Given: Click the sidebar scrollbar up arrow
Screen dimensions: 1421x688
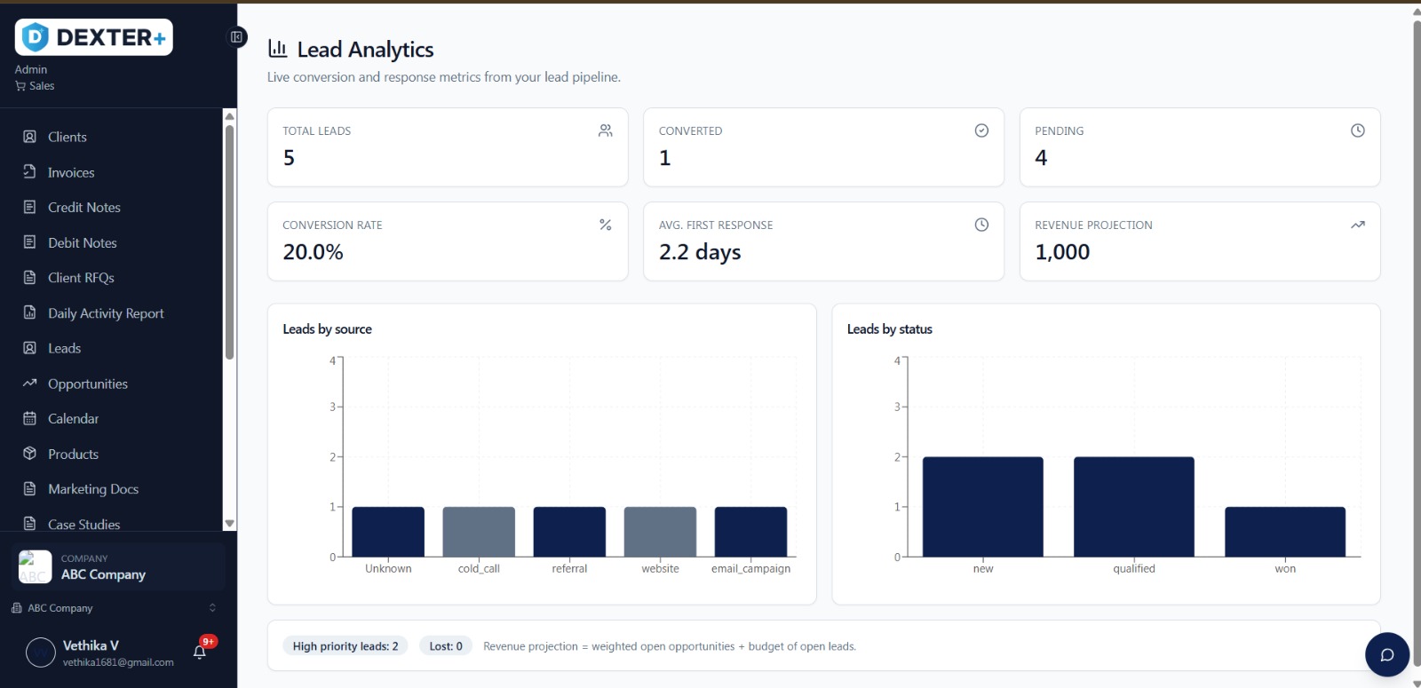Looking at the screenshot, I should coord(230,116).
